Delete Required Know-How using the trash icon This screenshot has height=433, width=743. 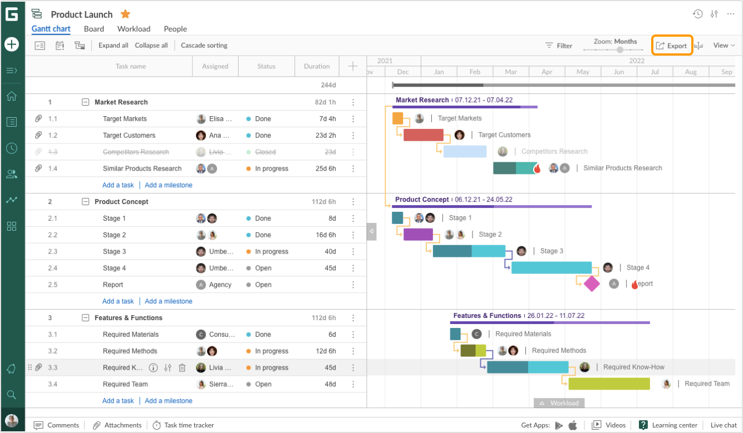182,367
